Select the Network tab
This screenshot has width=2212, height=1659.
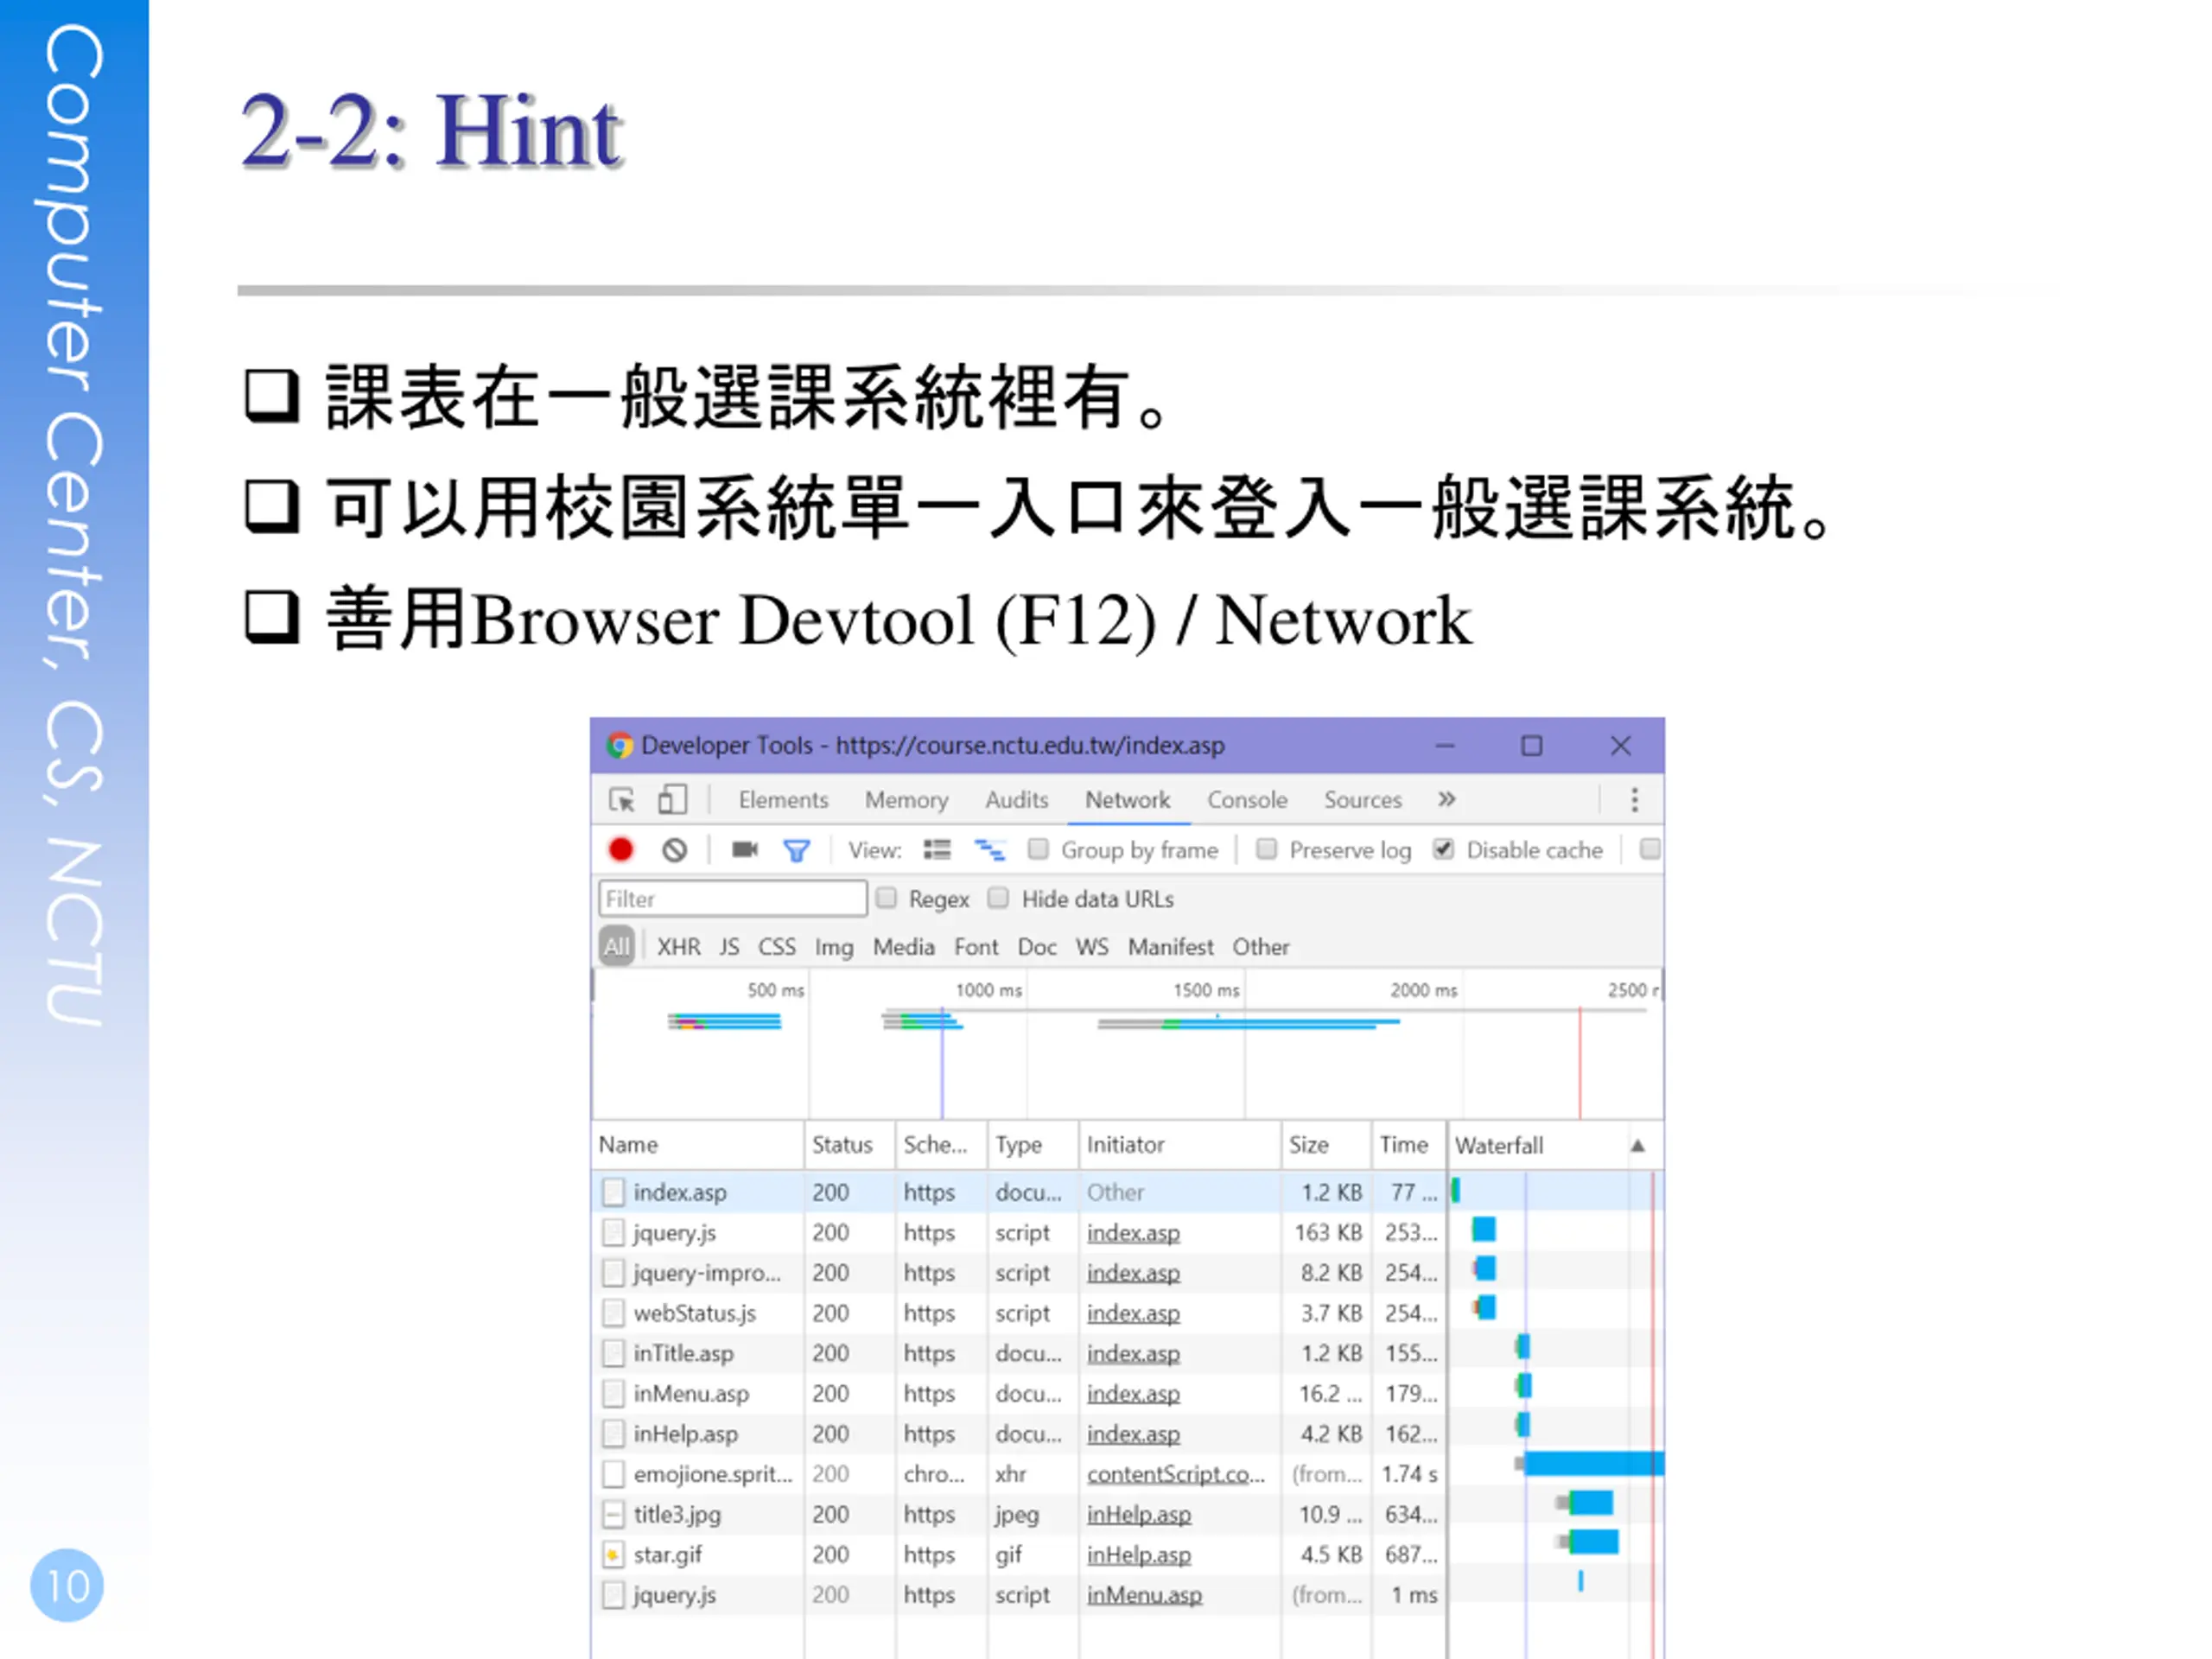[x=1128, y=800]
